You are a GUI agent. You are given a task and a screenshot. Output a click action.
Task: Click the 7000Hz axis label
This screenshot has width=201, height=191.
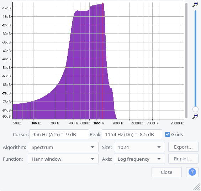(152, 123)
